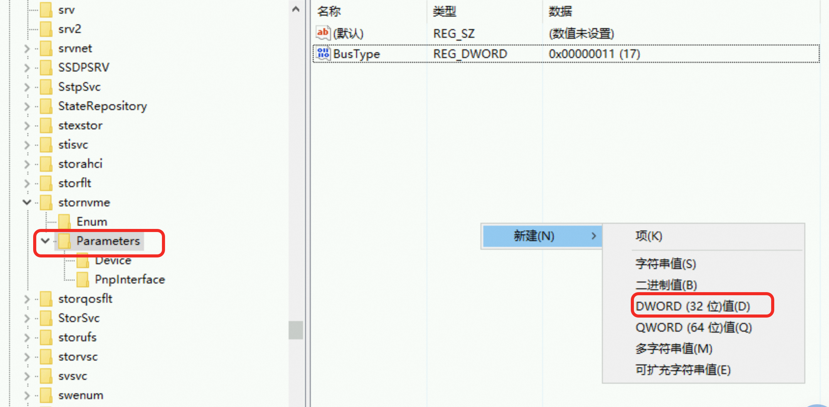Click the stexstor folder icon
The height and width of the screenshot is (407, 829).
coord(46,125)
